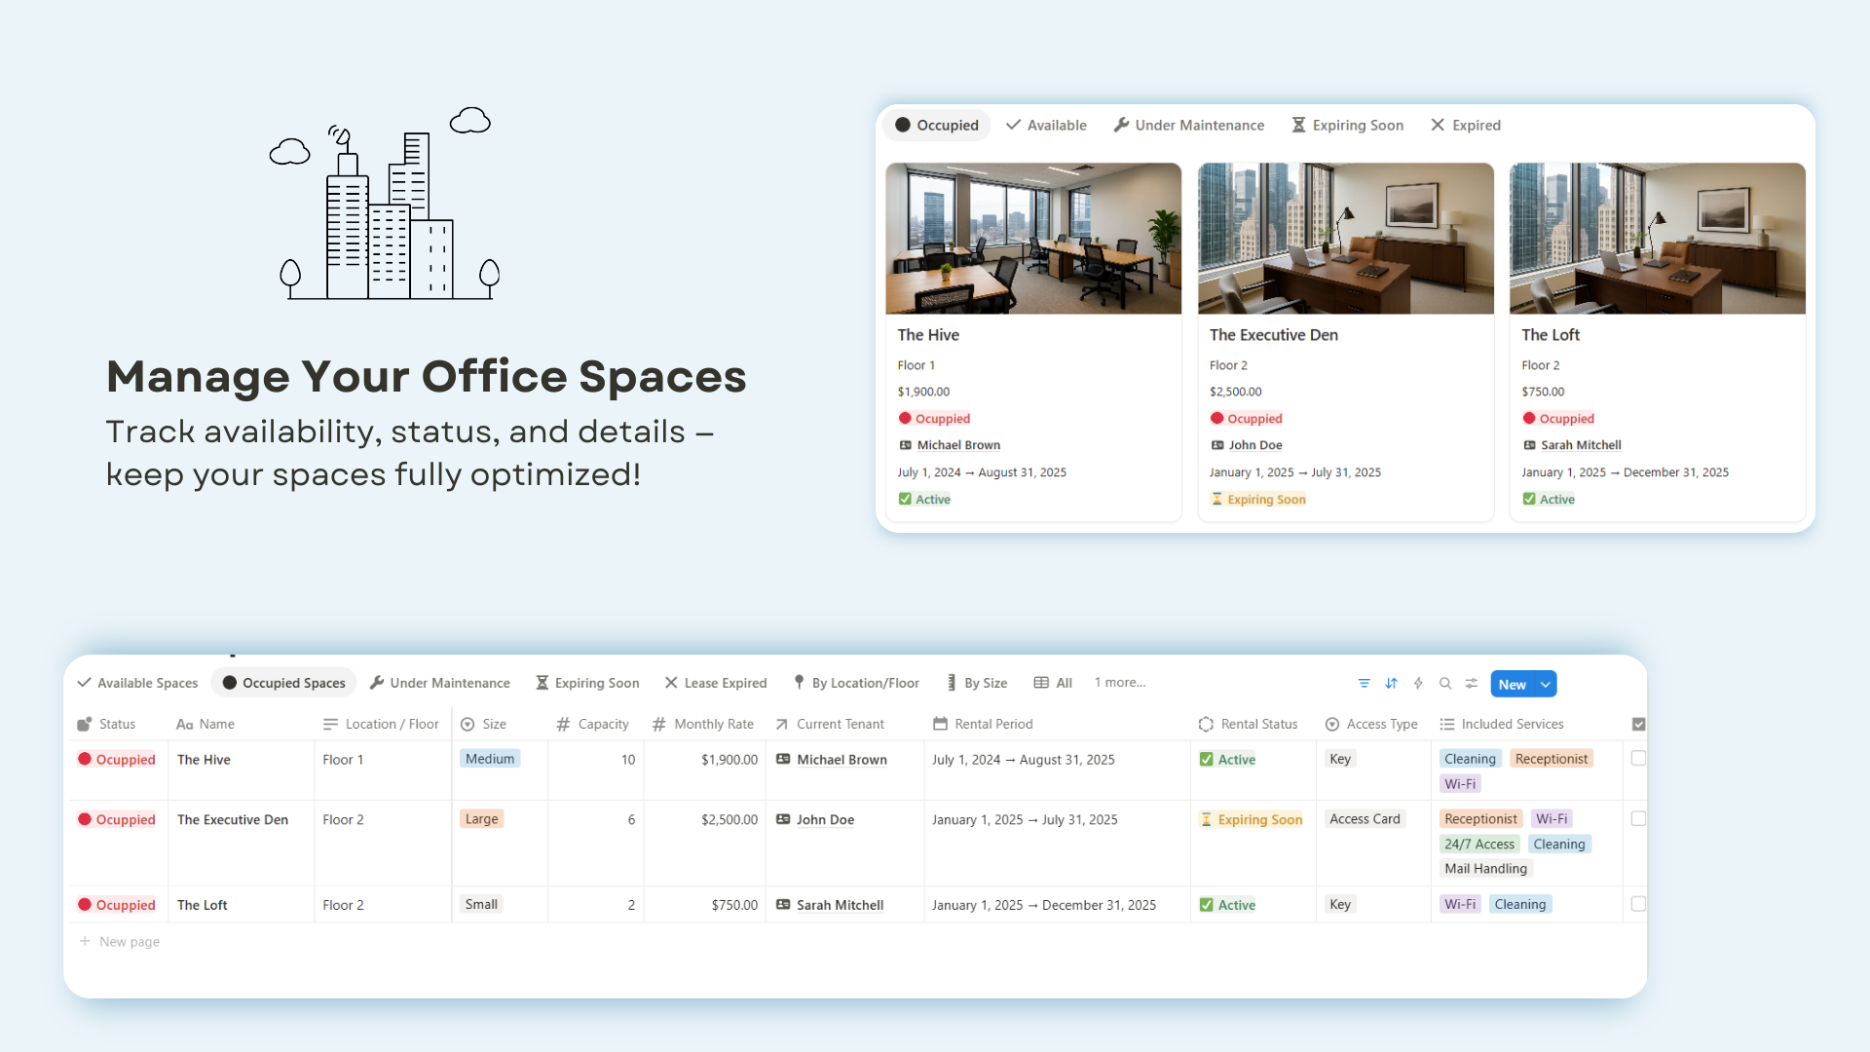Click the plus icon beside New page
Image resolution: width=1870 pixels, height=1052 pixels.
(85, 941)
